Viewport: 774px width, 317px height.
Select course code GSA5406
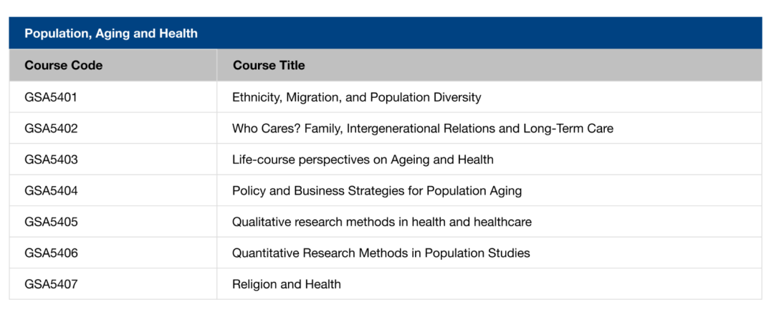pos(51,253)
